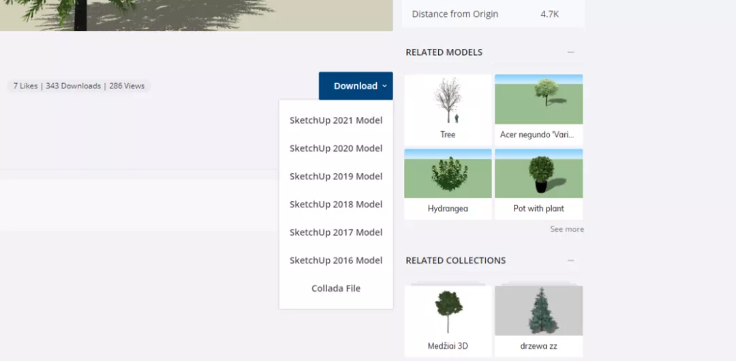736x361 pixels.
Task: Click the Download dropdown button
Action: 356,86
